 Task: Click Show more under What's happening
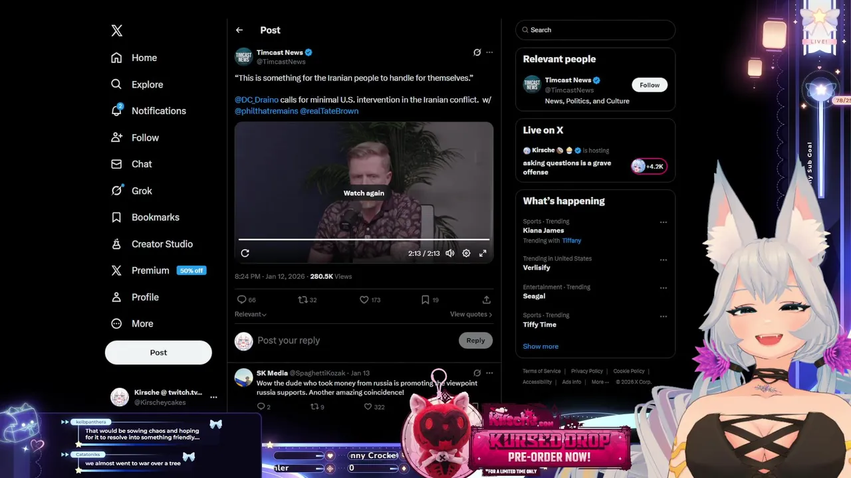[x=541, y=347]
